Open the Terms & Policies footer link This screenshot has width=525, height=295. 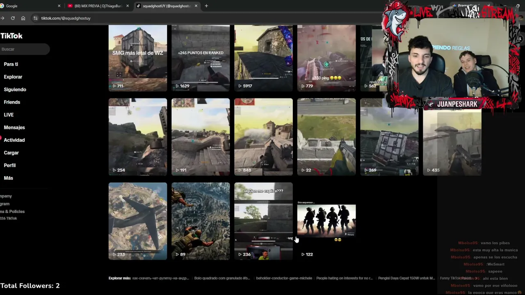(x=12, y=211)
